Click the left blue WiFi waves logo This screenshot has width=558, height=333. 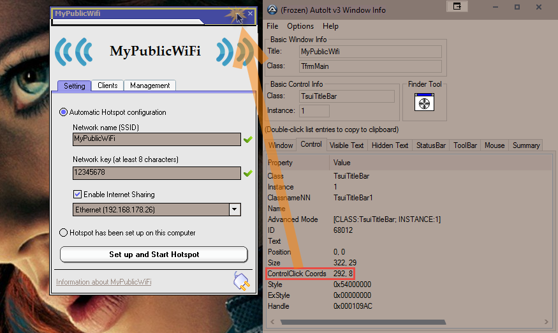click(74, 52)
